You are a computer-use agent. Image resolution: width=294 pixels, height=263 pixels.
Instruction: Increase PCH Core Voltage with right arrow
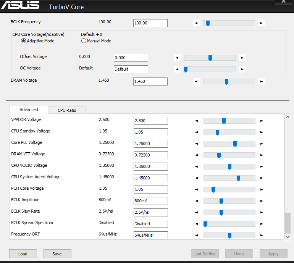262,189
